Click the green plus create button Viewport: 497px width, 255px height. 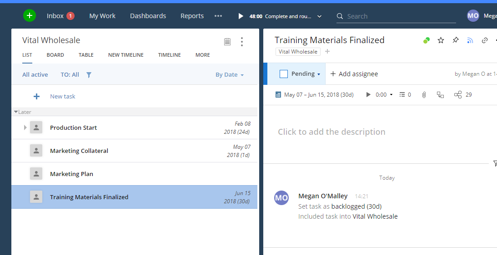point(30,15)
